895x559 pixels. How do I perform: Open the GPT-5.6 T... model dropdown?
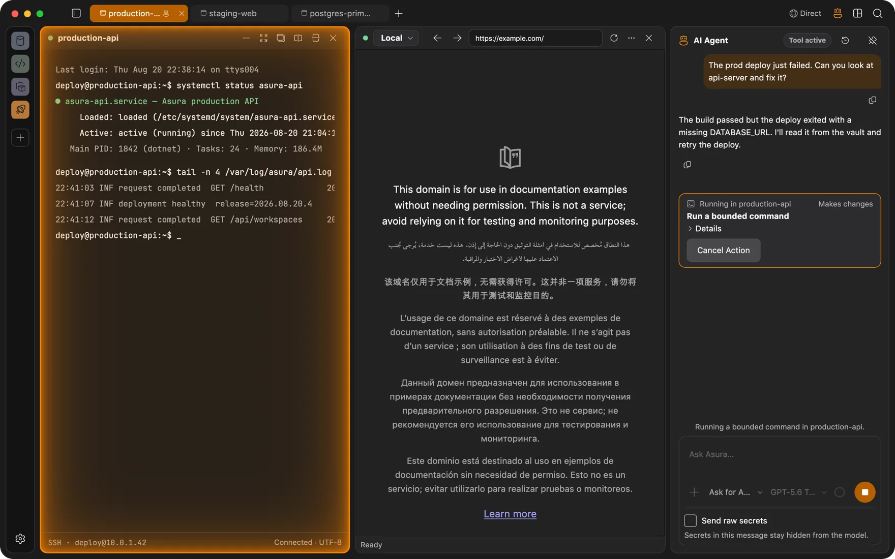798,492
